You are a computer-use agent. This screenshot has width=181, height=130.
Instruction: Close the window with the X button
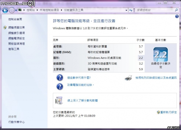[174, 3]
